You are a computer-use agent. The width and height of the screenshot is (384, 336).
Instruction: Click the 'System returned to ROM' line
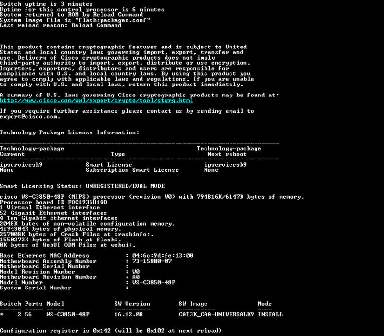[72, 15]
